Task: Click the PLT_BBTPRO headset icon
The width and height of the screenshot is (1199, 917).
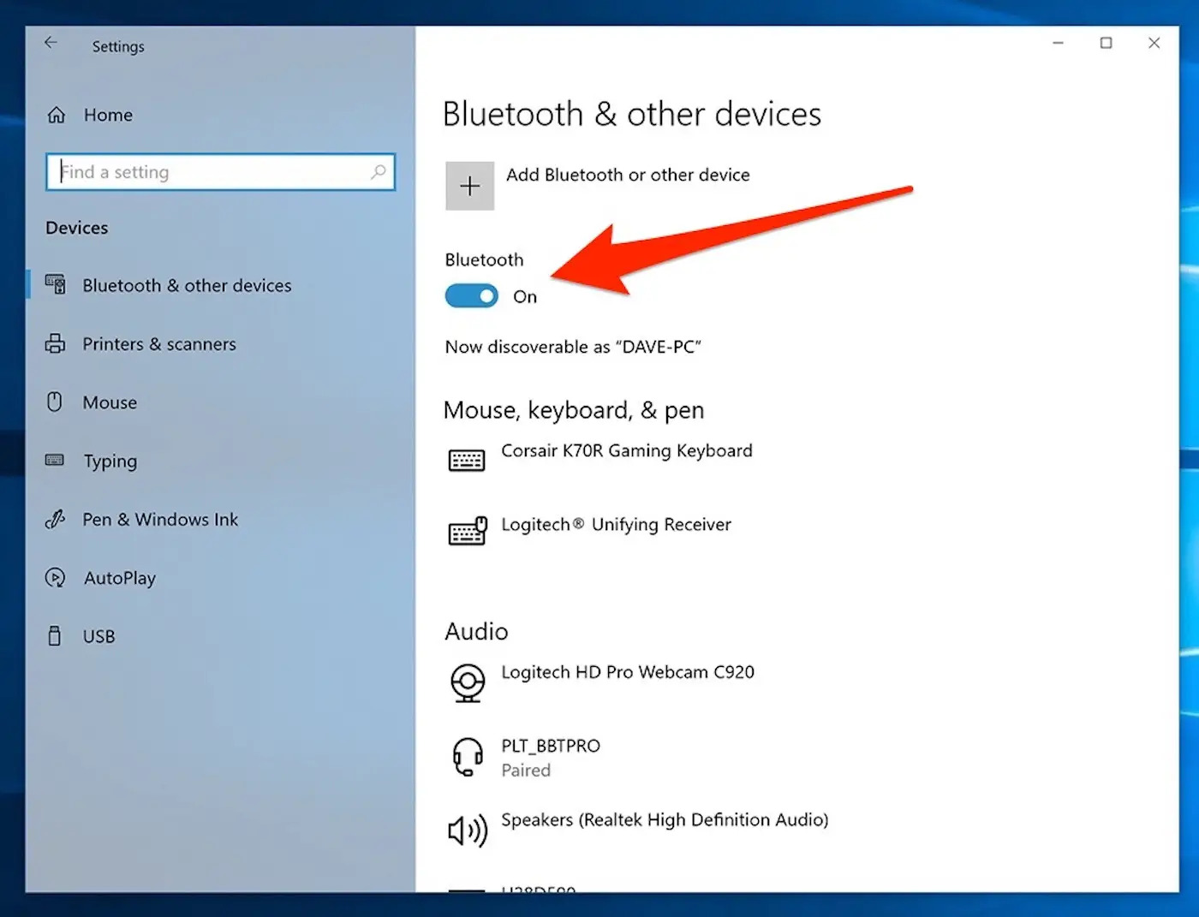Action: click(x=467, y=757)
